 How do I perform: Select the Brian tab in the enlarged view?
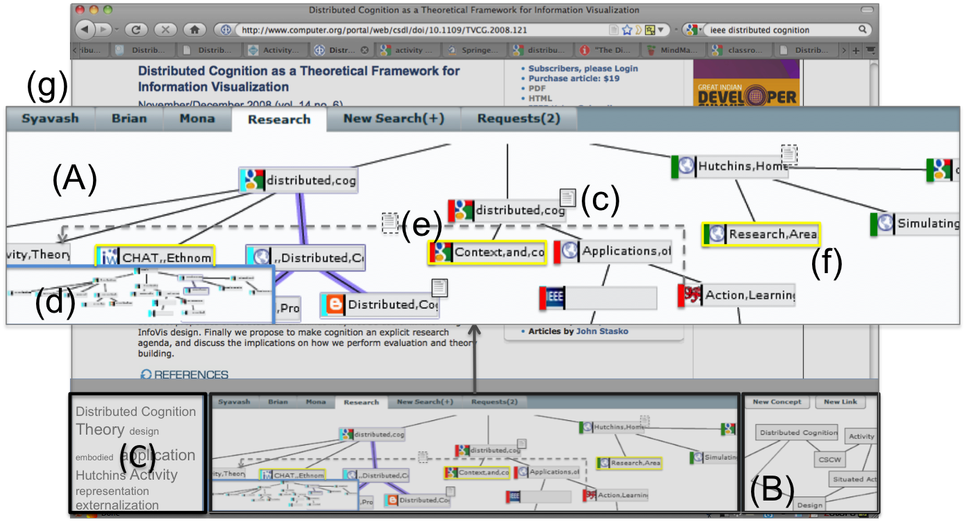click(129, 119)
